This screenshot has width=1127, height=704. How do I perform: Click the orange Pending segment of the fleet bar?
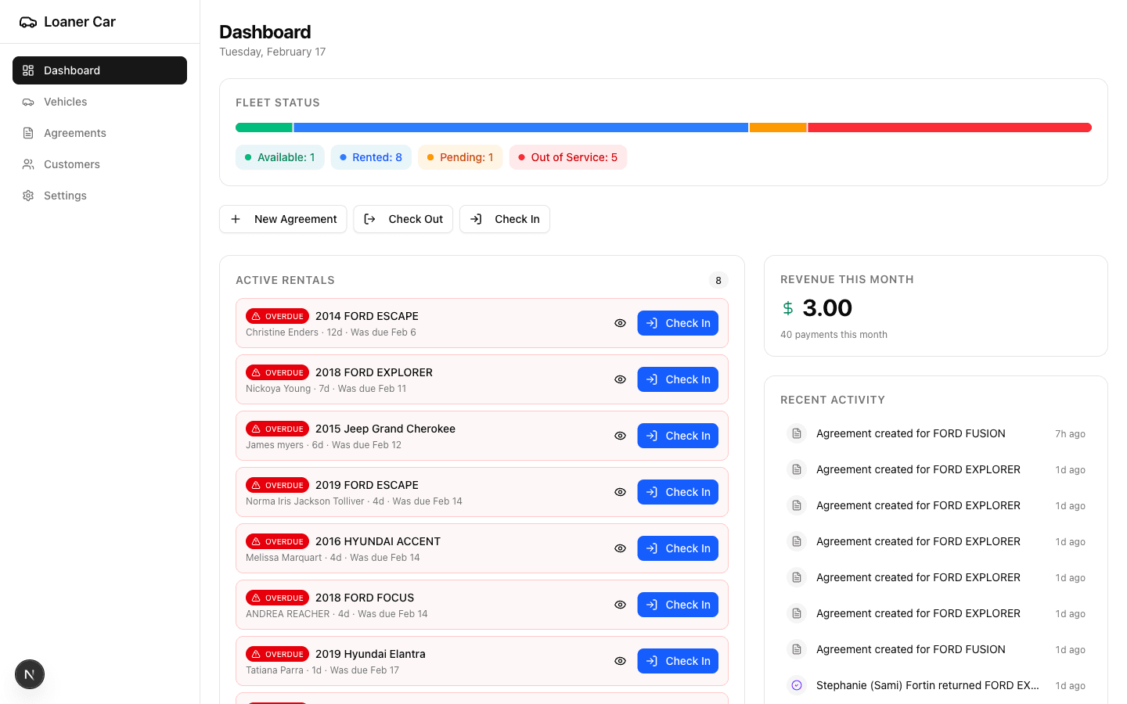pyautogui.click(x=778, y=128)
